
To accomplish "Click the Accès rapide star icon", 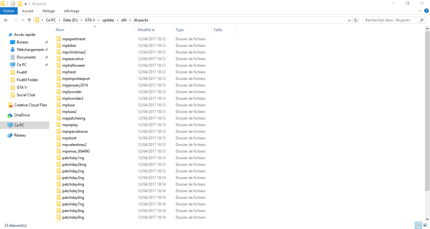I will pyautogui.click(x=10, y=35).
